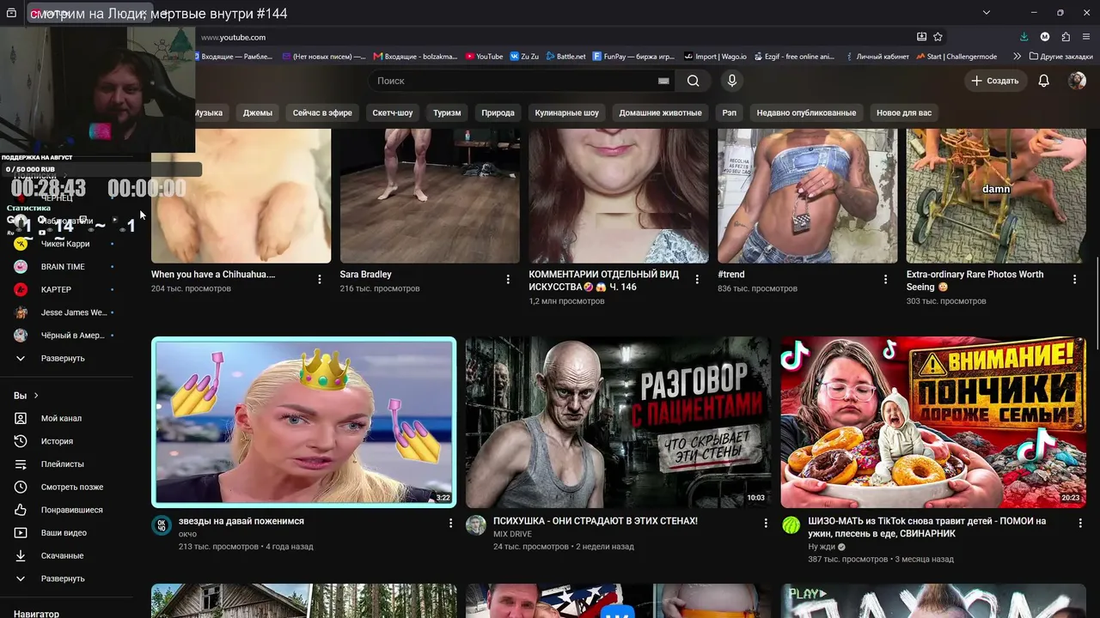1100x618 pixels.
Task: Open the BRAIN TIME channel avatar
Action: [21, 267]
